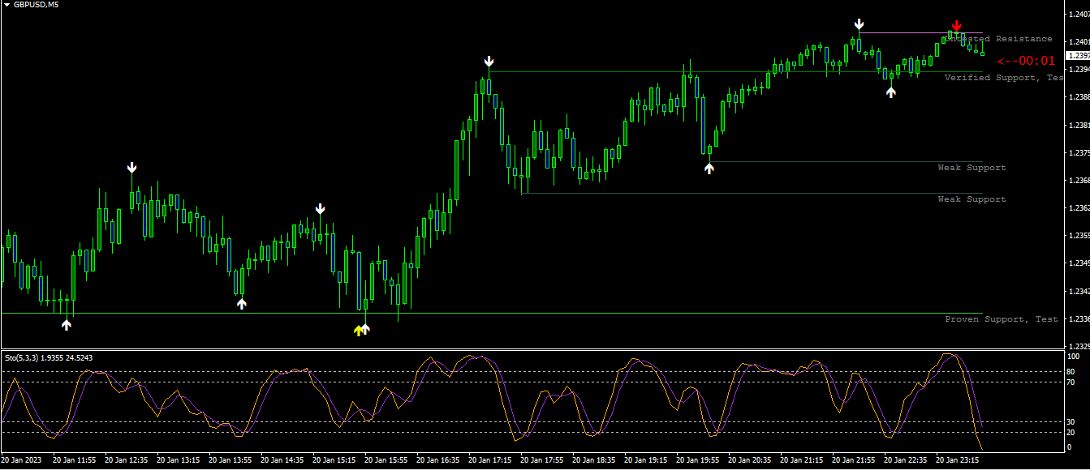Select the Verified Support label
This screenshot has height=470, width=1090.
[1004, 78]
